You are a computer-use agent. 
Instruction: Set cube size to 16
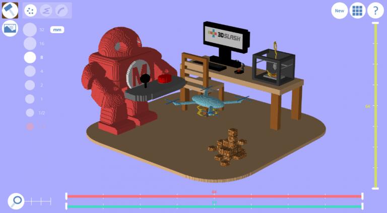[30, 44]
